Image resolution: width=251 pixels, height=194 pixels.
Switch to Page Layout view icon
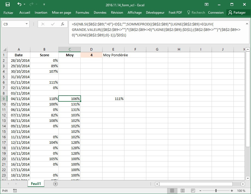[x=182, y=190]
